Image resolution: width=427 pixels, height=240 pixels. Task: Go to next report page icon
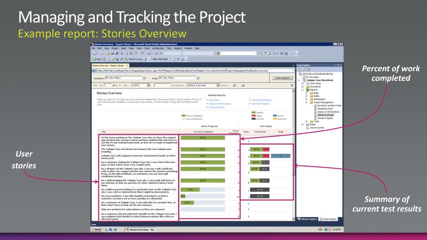click(x=120, y=85)
